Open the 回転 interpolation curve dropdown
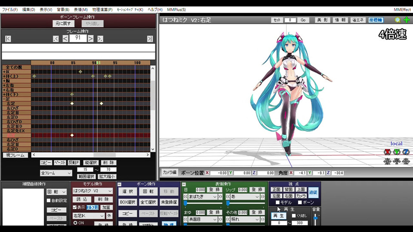 point(56,192)
